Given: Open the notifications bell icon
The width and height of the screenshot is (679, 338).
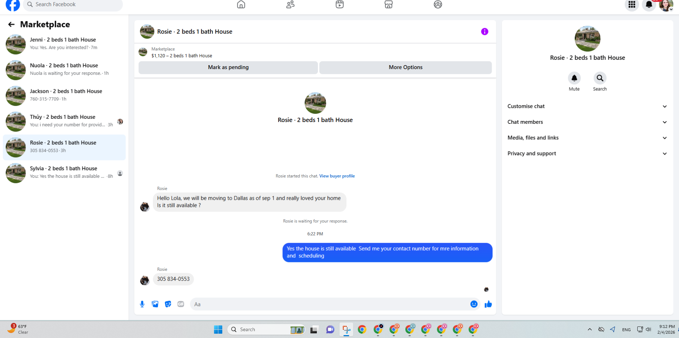Looking at the screenshot, I should click(x=649, y=4).
